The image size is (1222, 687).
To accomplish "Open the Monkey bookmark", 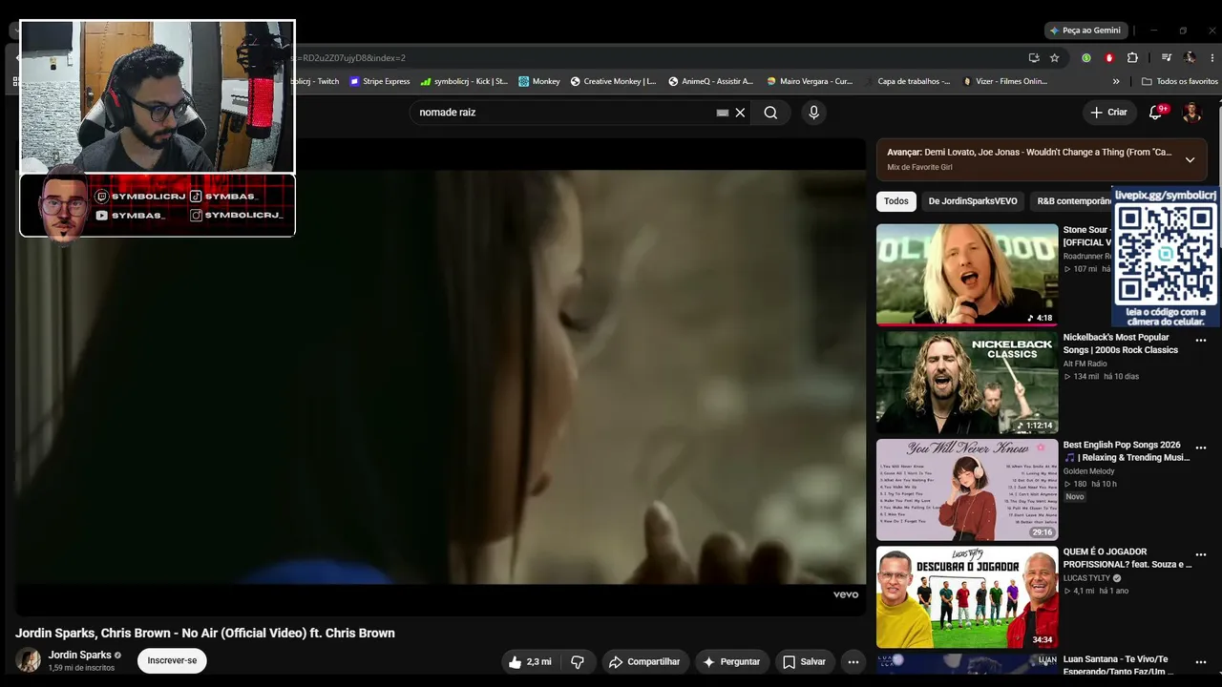I will [539, 82].
